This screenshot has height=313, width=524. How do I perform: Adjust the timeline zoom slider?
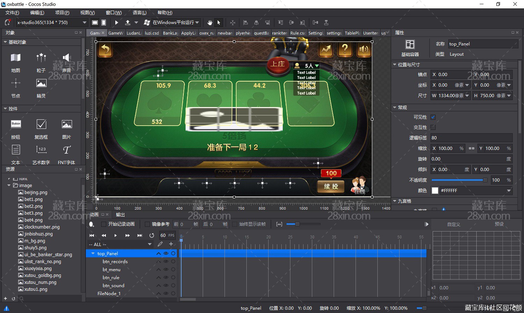click(x=297, y=224)
